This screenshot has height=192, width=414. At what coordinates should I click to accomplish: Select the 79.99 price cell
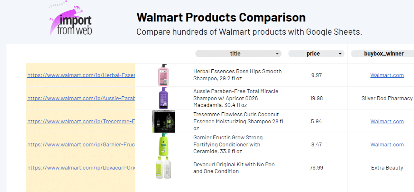pos(317,168)
